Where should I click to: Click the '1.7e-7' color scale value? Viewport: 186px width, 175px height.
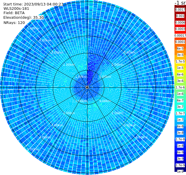(x=180, y=113)
